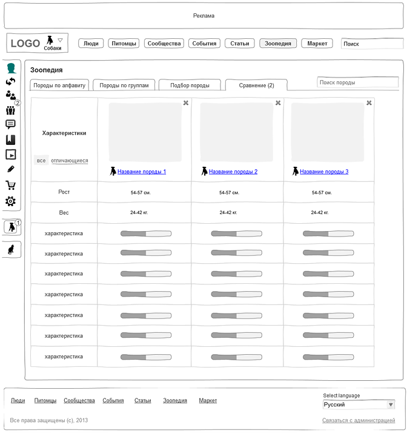Click footer link Питомцы
Screen dimensions: 407x433
(45, 400)
